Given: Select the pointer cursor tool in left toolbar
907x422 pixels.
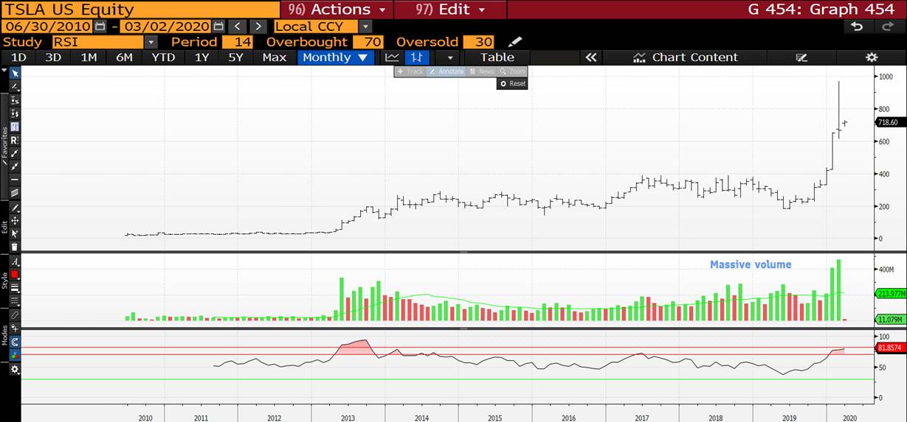Looking at the screenshot, I should point(15,72).
